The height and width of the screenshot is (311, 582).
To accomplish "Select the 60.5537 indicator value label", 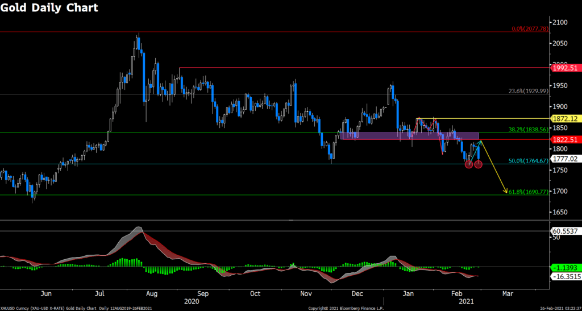I will [x=566, y=231].
